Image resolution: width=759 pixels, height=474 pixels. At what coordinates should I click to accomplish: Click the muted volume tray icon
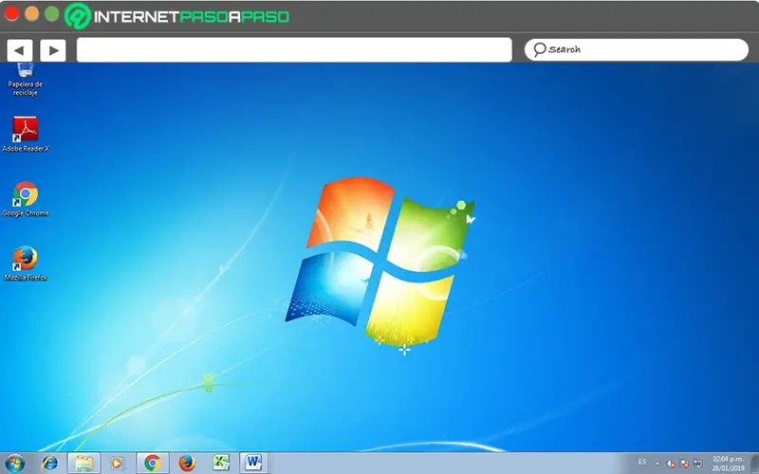click(671, 464)
